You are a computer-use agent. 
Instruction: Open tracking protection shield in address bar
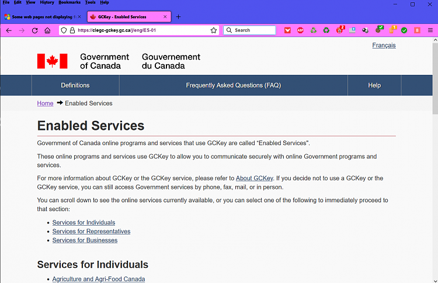[64, 30]
